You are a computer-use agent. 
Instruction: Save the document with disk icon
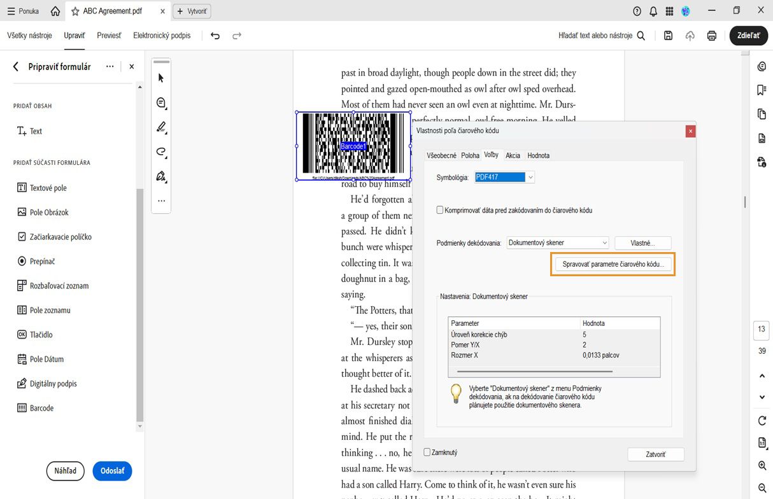(668, 36)
